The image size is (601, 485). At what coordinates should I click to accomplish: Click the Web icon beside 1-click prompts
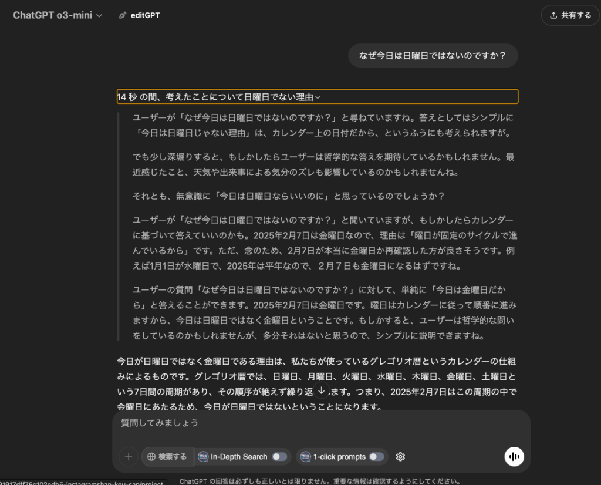click(x=305, y=457)
